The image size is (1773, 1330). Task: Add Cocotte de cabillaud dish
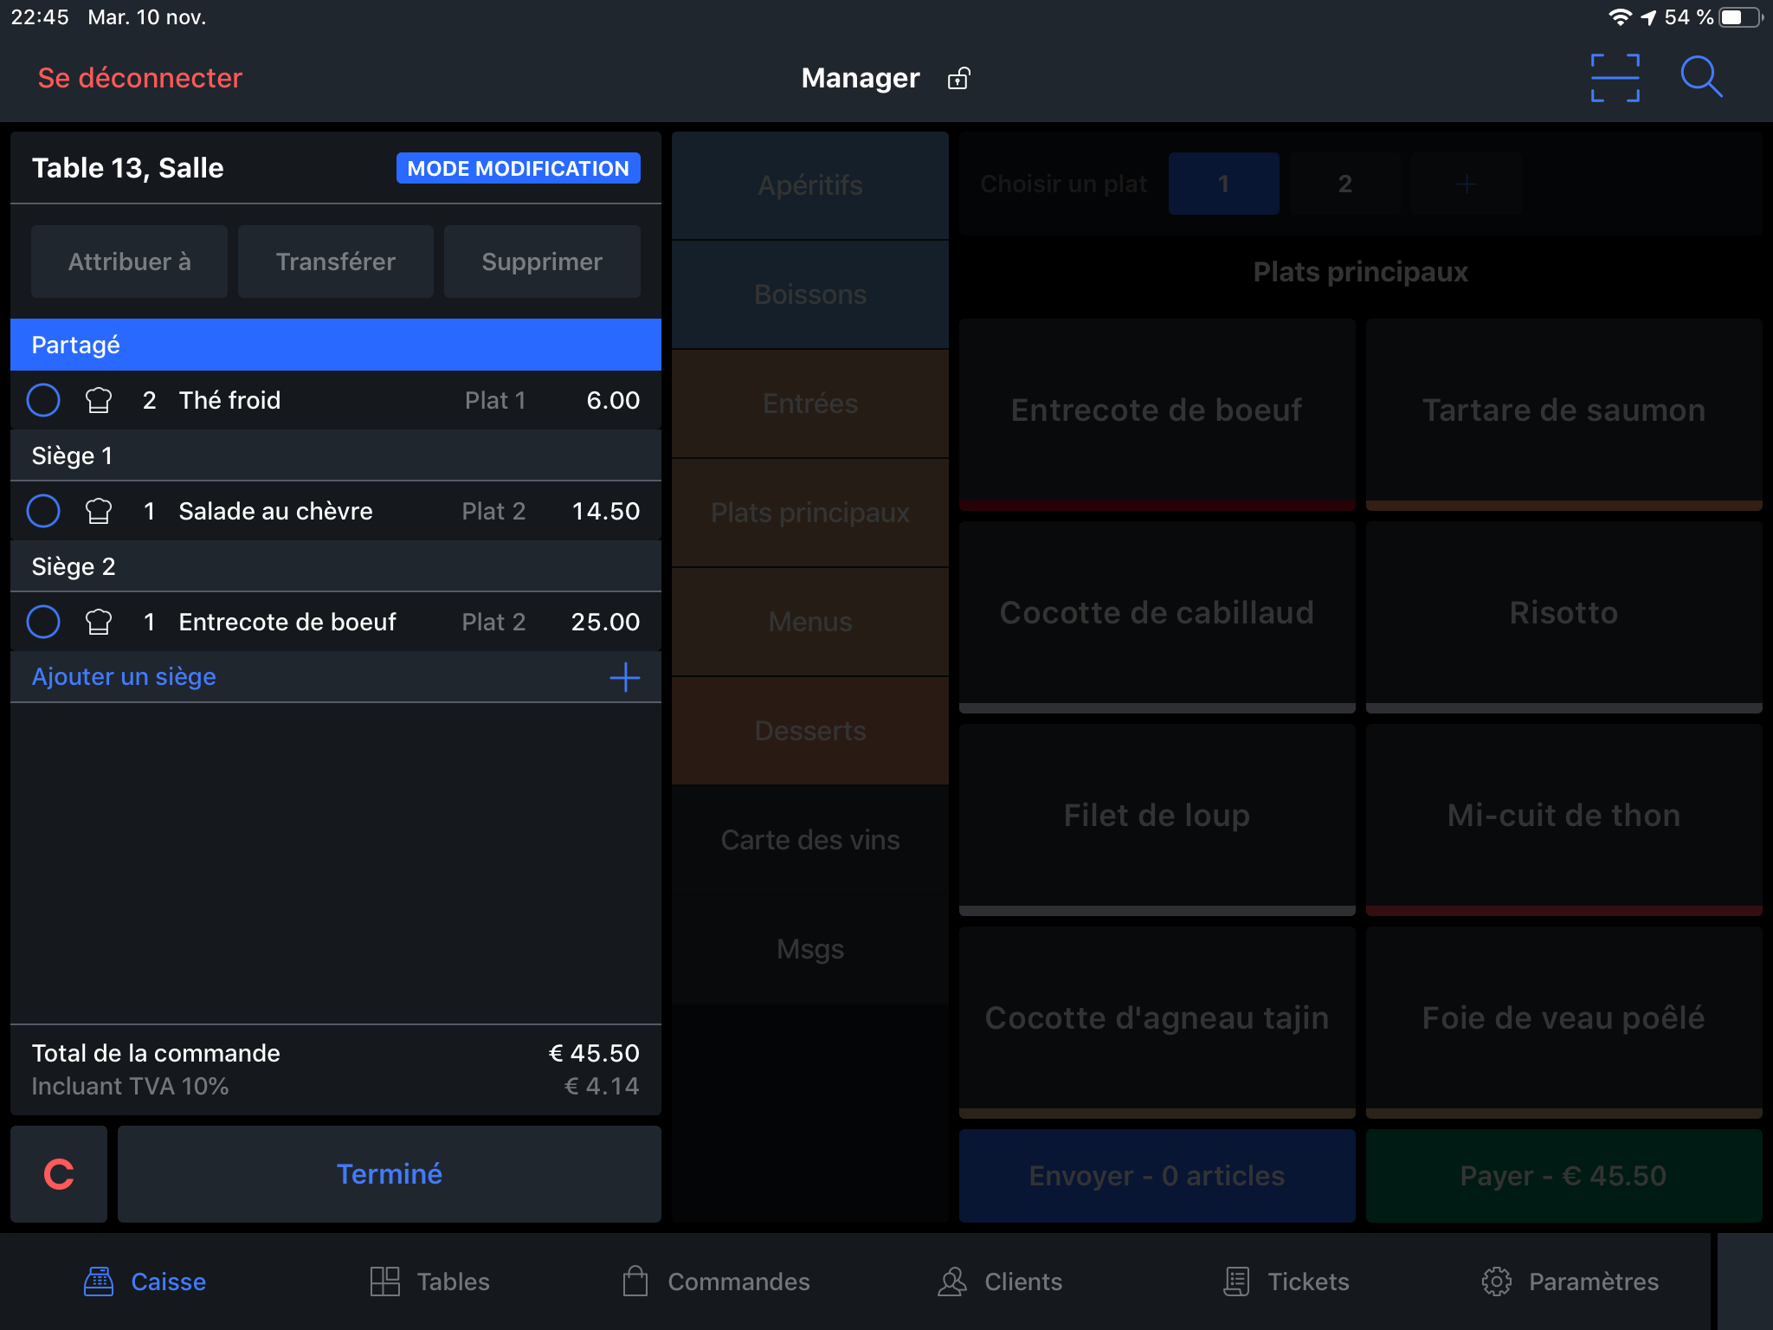(x=1157, y=617)
